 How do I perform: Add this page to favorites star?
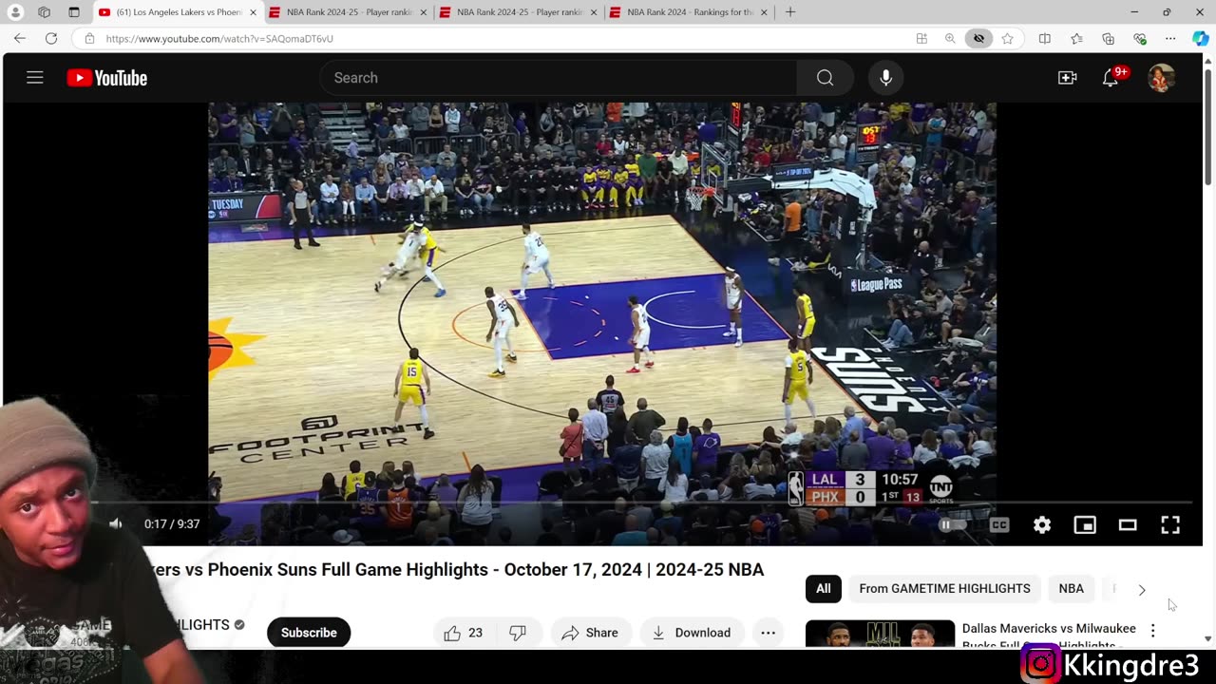(x=1007, y=39)
